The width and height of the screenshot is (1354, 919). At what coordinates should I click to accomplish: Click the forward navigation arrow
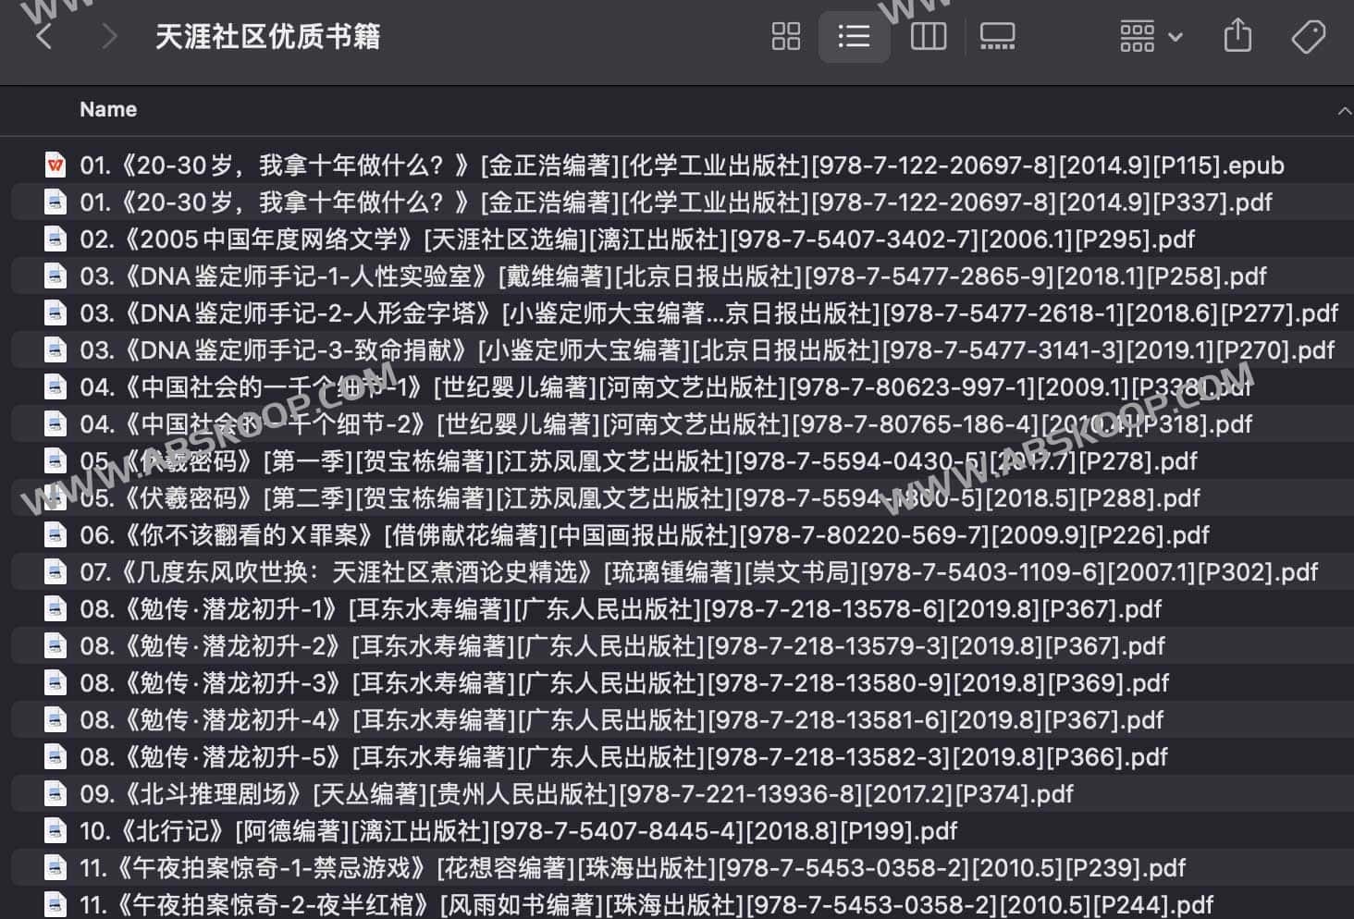coord(108,35)
